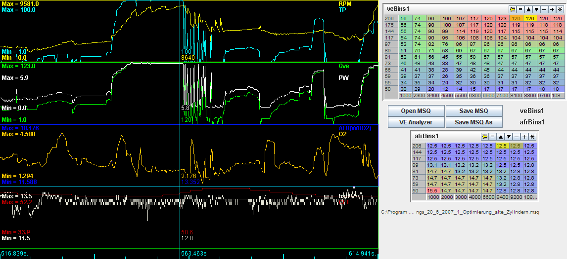Screen dimensions: 567x259
Task: Click the yellow arrow icon in veBins1 toolbar
Action: 513,9
